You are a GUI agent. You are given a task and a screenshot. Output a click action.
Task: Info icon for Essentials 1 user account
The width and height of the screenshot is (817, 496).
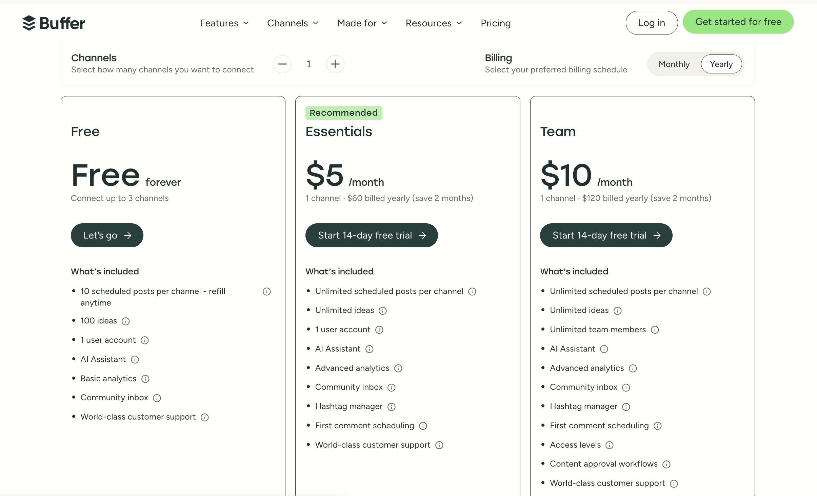point(379,330)
